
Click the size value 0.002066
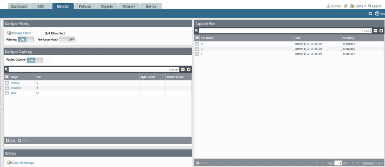349,49
